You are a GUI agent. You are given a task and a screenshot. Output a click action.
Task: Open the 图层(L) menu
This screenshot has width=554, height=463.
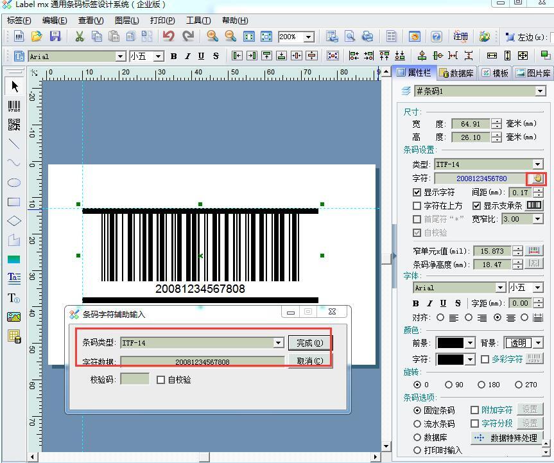click(127, 21)
